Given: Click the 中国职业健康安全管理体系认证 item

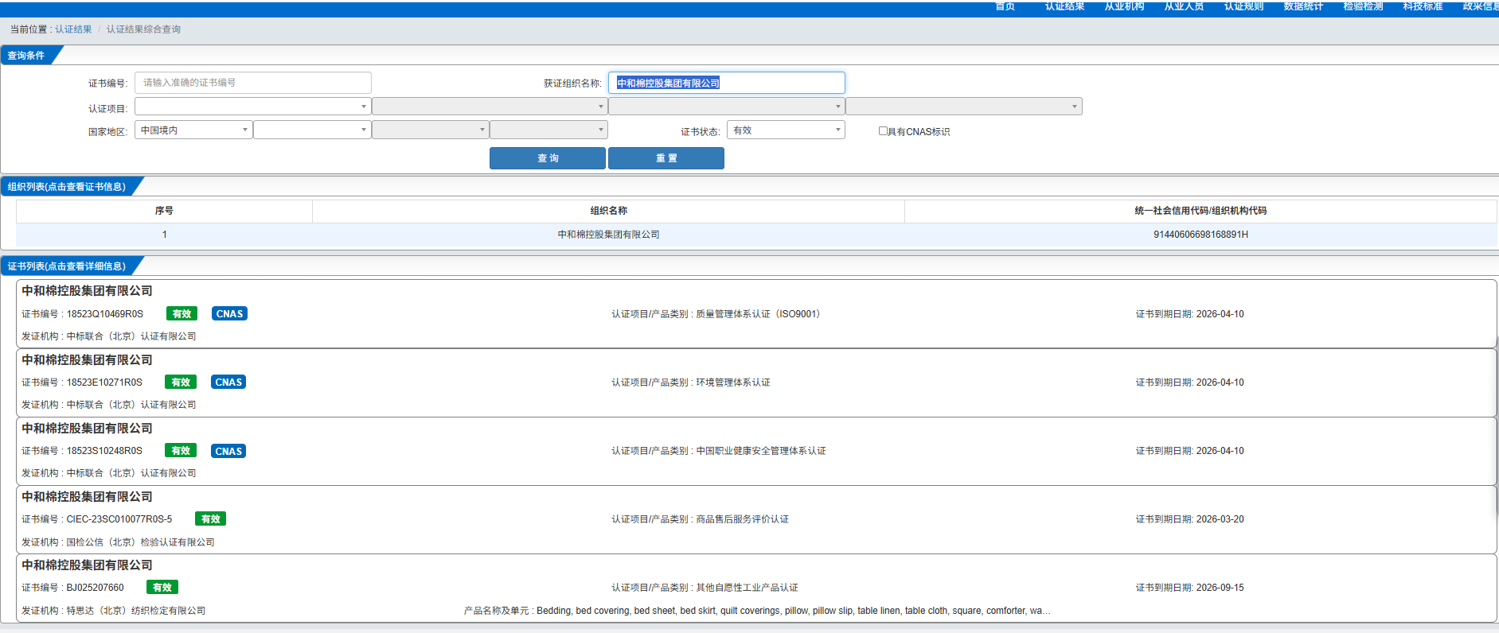Looking at the screenshot, I should [x=761, y=451].
